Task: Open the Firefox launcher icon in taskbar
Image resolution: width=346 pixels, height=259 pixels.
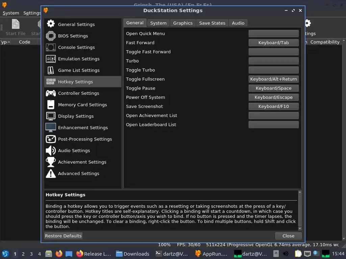Action: (x=59, y=254)
